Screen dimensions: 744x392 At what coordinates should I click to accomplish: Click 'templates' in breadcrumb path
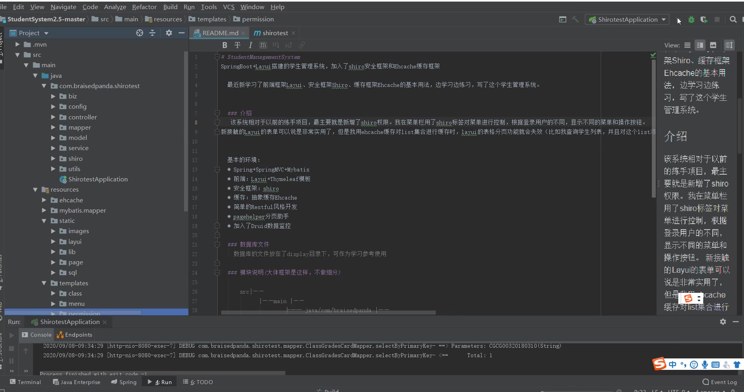(x=212, y=19)
